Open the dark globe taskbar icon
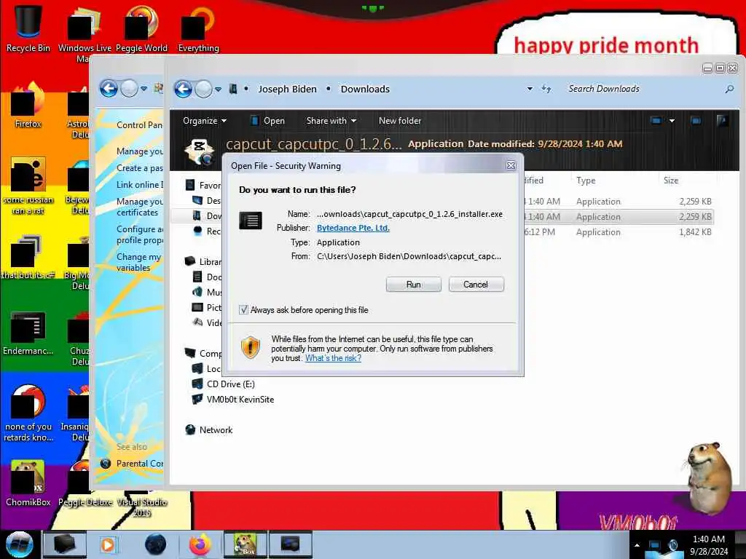Image resolution: width=746 pixels, height=559 pixels. 155,544
